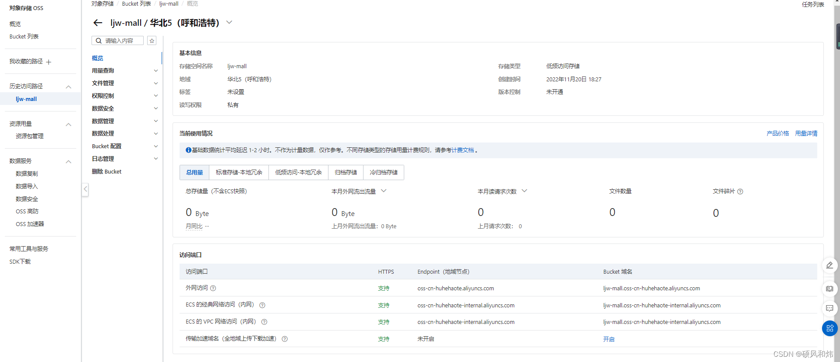840x362 pixels.
Task: Collapse 数据服务 section
Action: 68,162
